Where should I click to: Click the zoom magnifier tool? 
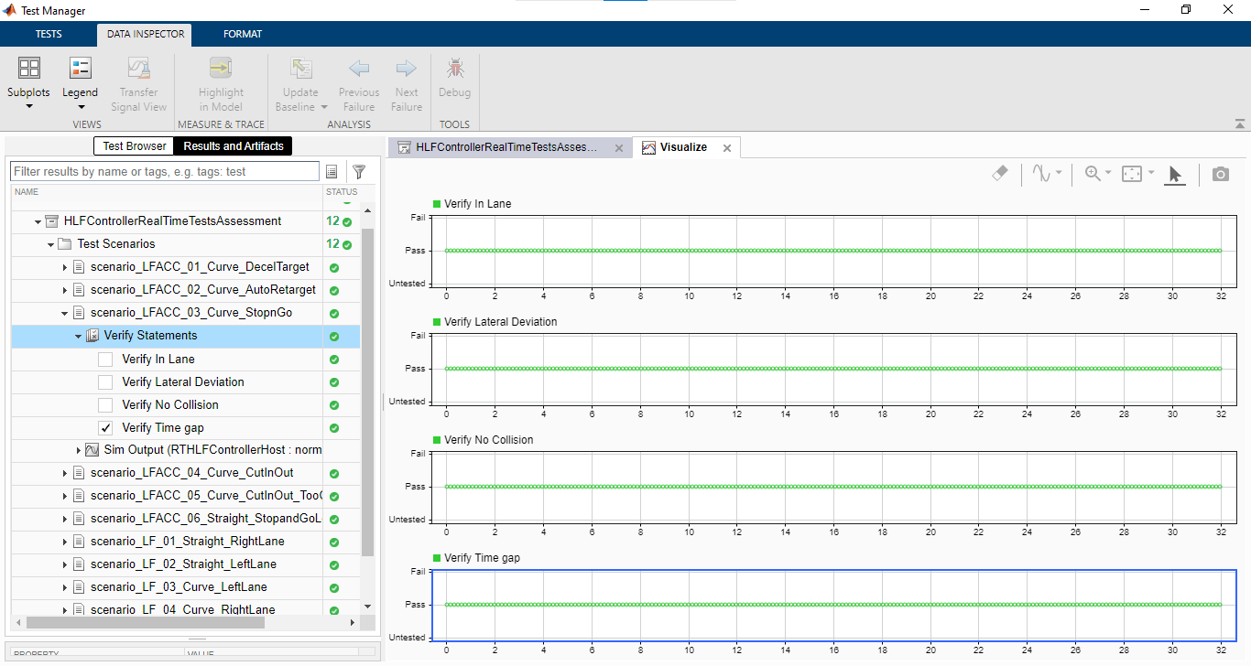1093,174
